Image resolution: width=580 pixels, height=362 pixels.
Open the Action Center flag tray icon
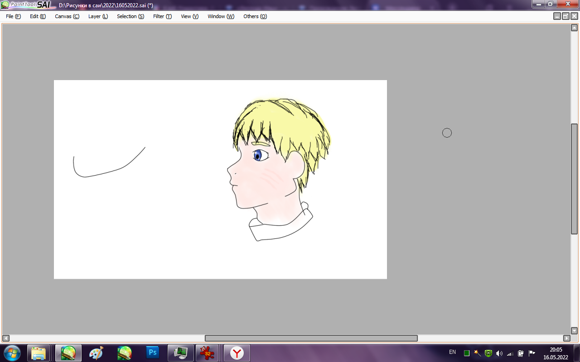(532, 353)
